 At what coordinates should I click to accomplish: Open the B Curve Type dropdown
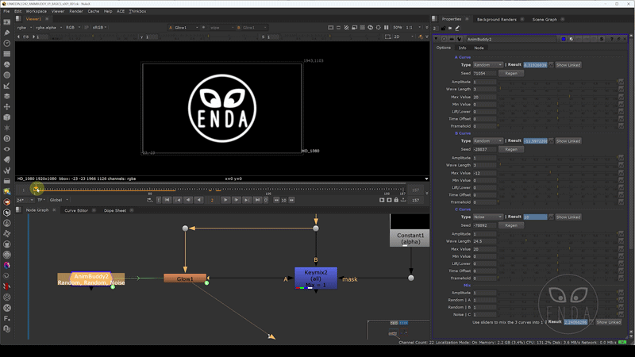pos(487,141)
